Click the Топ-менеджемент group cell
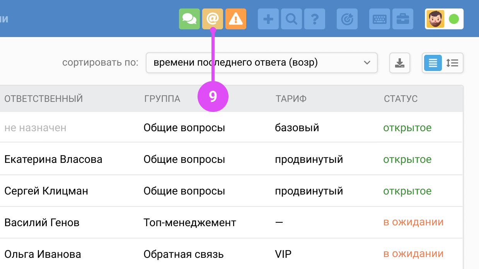Screen dimensions: 479x269 pyautogui.click(x=190, y=223)
